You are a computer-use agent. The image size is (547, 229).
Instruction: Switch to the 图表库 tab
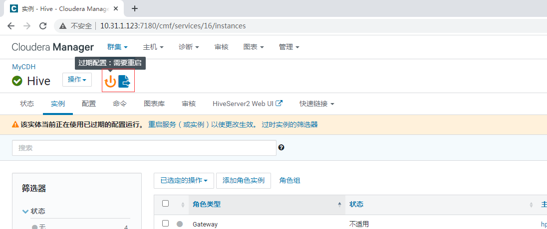pos(154,104)
